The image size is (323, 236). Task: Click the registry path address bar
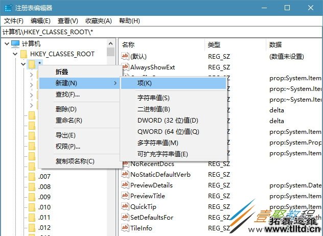[161, 32]
